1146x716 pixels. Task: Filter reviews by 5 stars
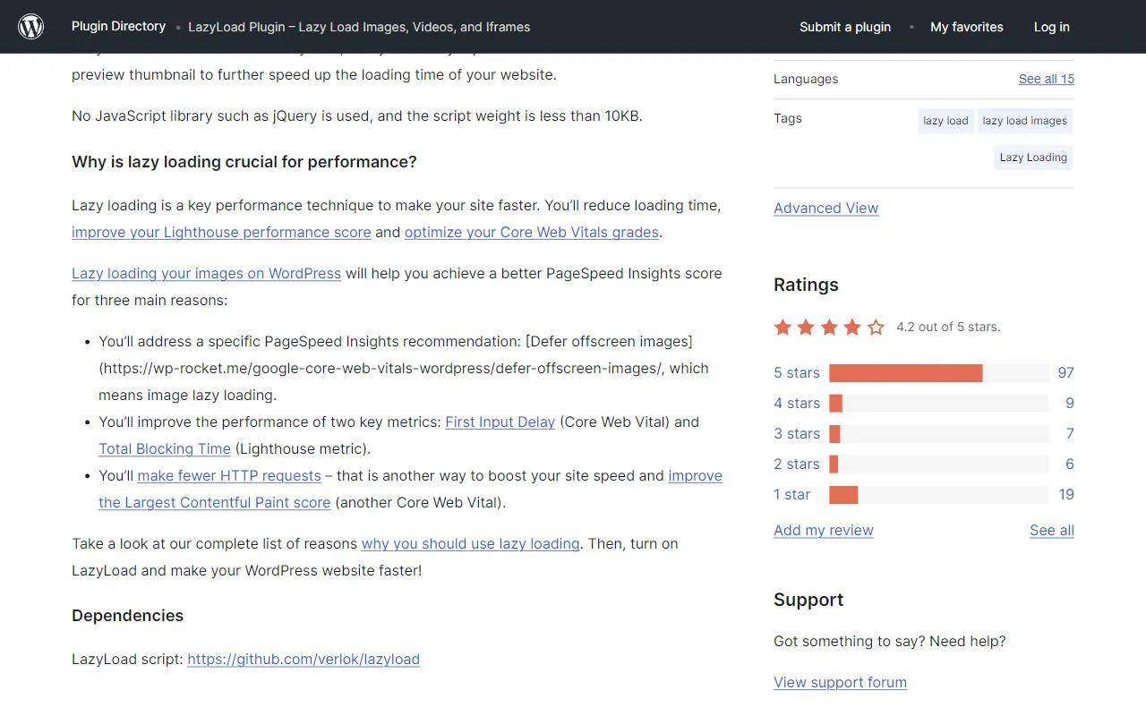[797, 372]
